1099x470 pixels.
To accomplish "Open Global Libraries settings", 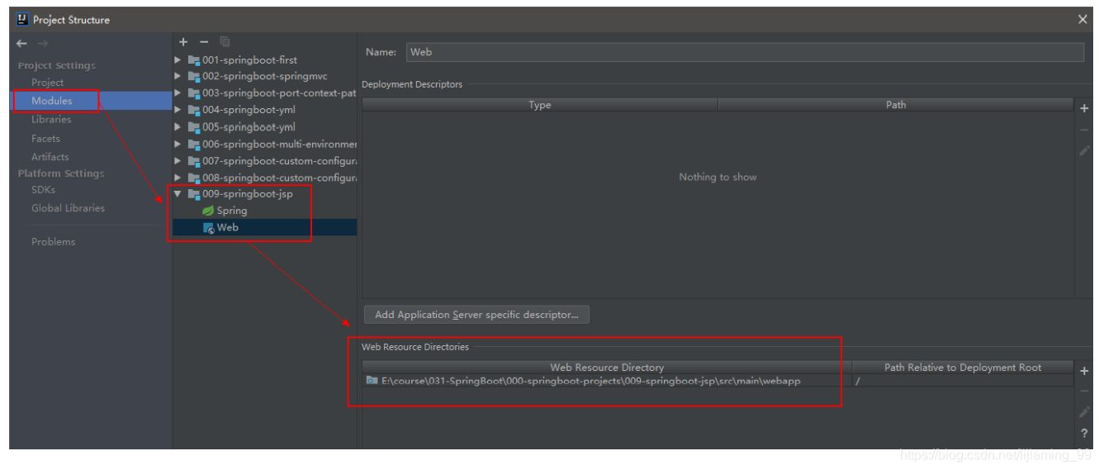I will (x=68, y=208).
